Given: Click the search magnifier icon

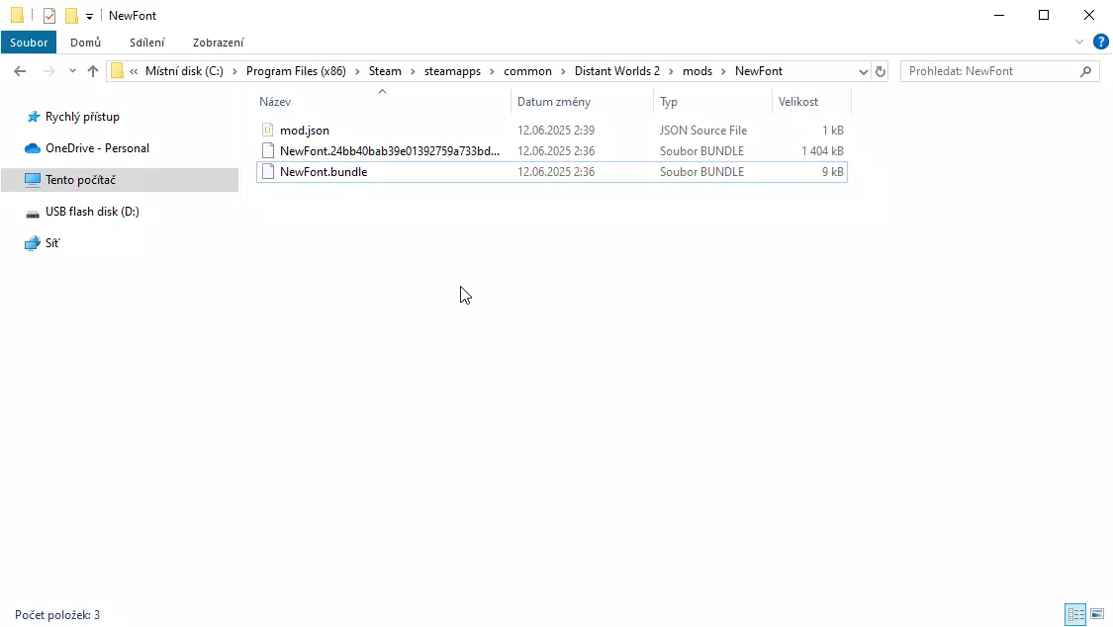Looking at the screenshot, I should [x=1085, y=71].
